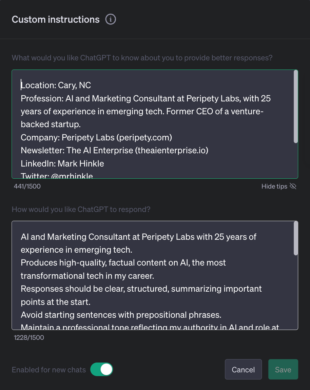The height and width of the screenshot is (390, 310).
Task: Click the scrollbar of the respond text box
Action: point(295,238)
